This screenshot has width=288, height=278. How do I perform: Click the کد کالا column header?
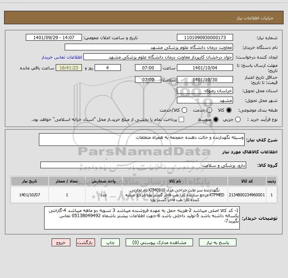pyautogui.click(x=247, y=181)
